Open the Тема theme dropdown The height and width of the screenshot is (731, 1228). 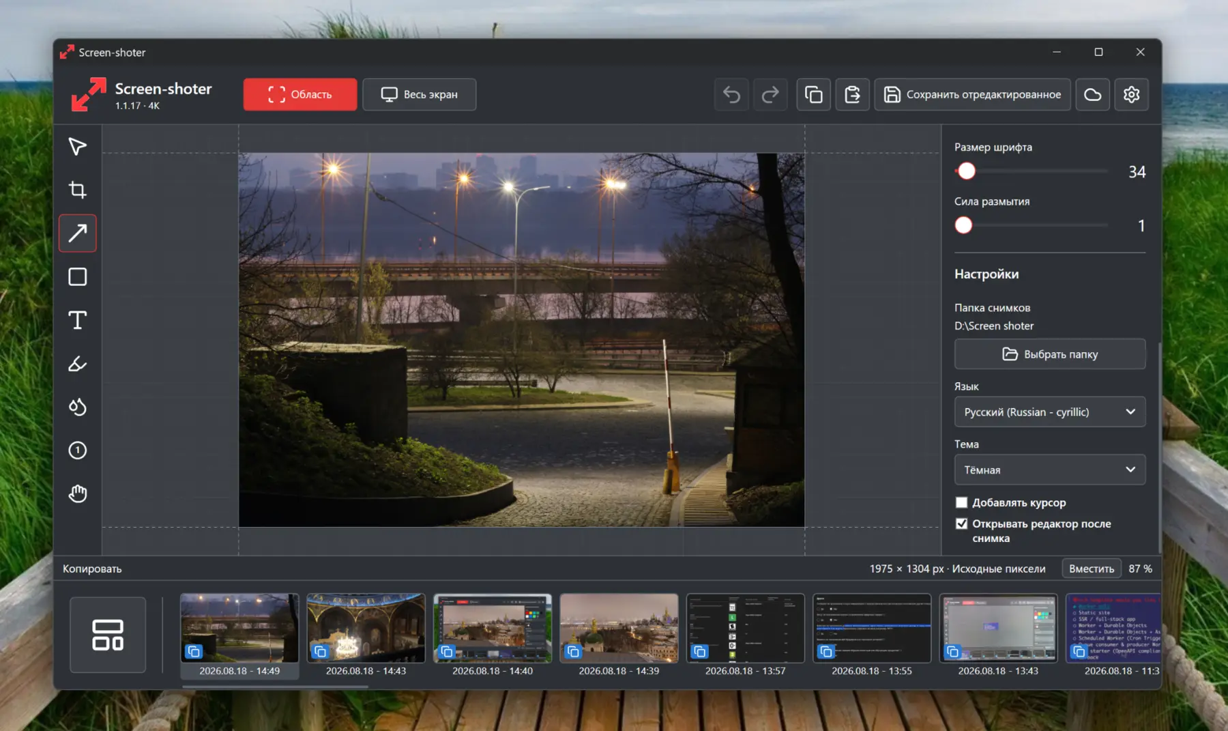pos(1049,470)
